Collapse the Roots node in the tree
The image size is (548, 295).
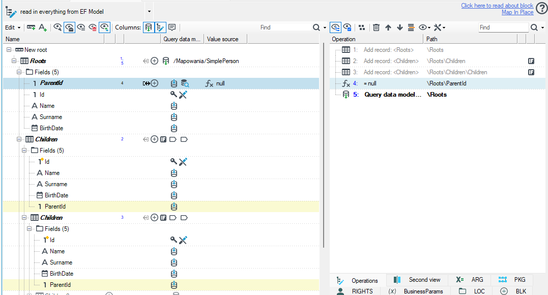(x=14, y=61)
